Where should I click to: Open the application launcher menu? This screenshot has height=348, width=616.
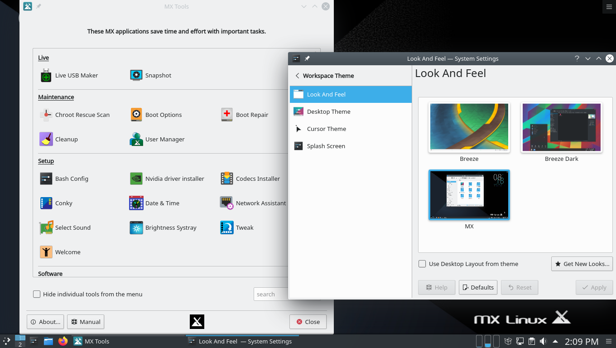click(x=7, y=341)
